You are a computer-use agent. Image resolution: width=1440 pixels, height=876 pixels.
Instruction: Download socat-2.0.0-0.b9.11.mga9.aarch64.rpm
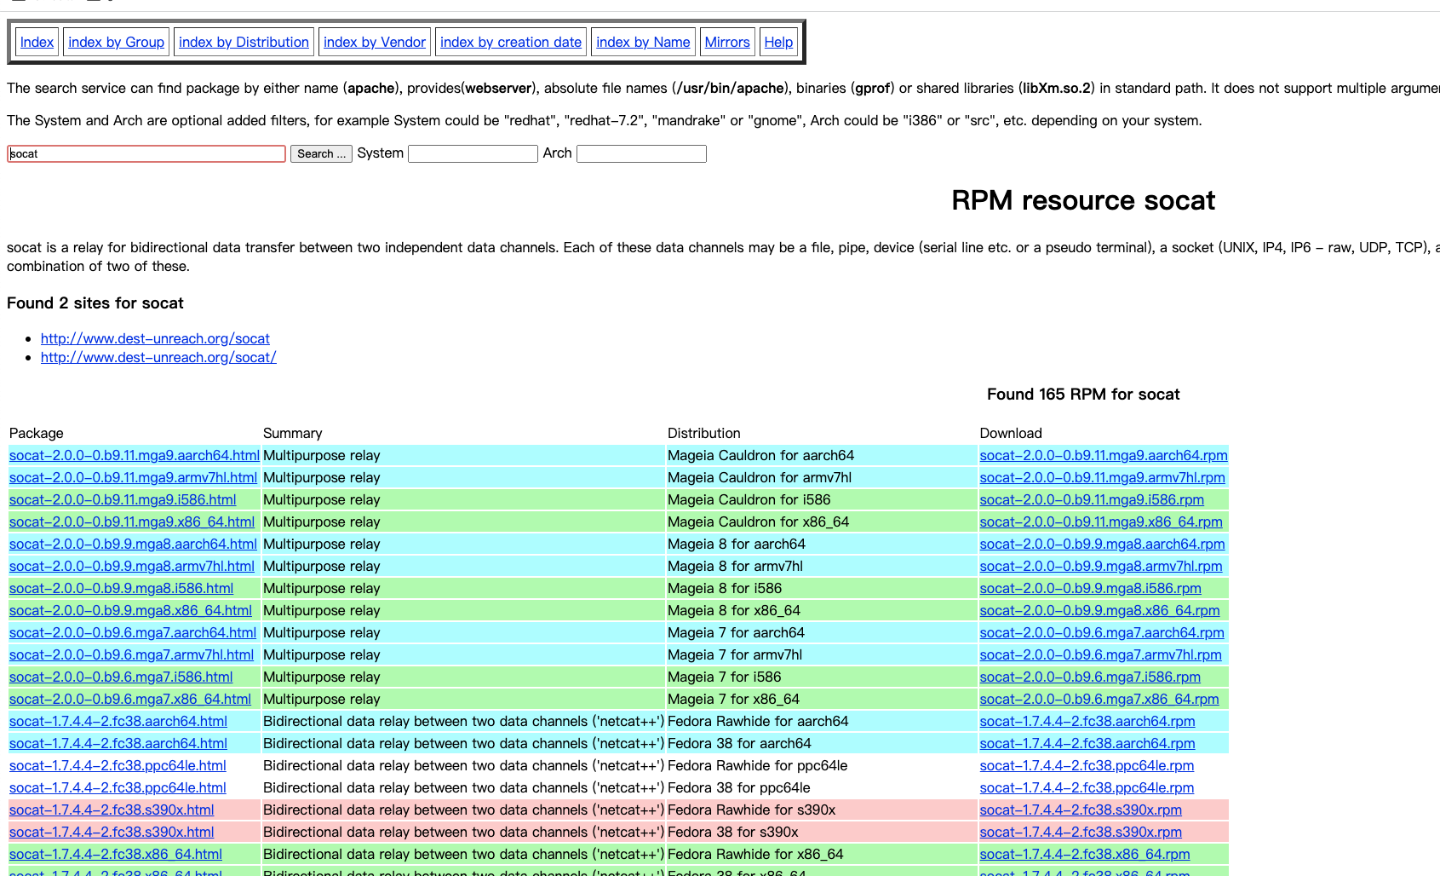click(1104, 455)
